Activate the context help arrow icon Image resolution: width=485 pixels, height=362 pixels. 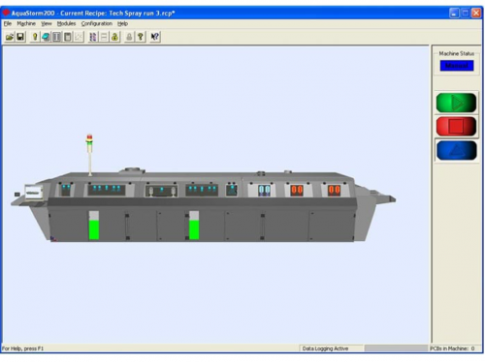(155, 37)
